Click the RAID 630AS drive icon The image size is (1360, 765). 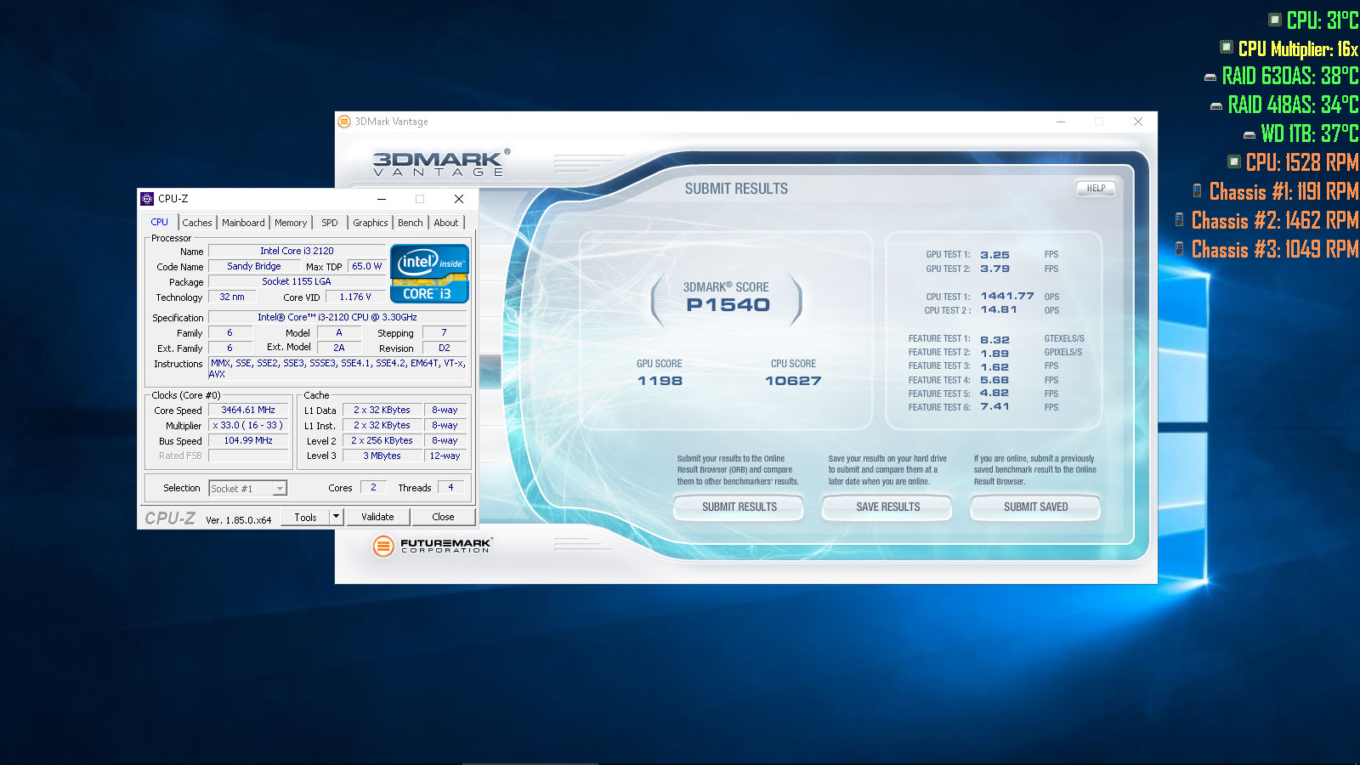click(x=1210, y=77)
